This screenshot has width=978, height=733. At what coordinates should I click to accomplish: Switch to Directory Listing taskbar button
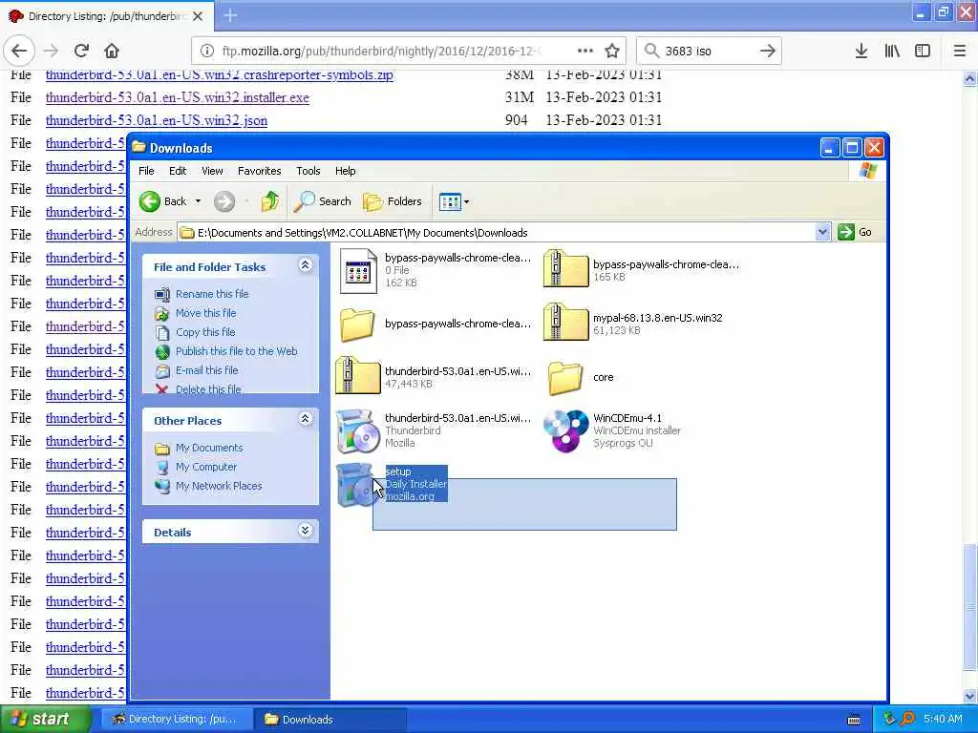tap(176, 720)
